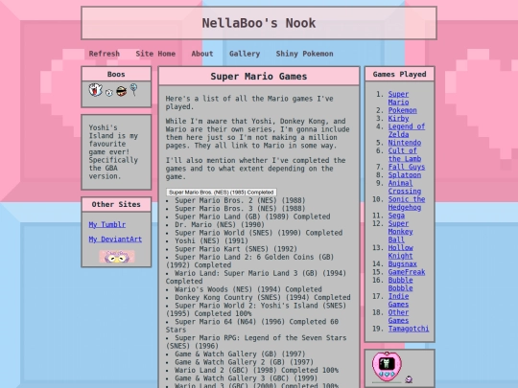Click the Boo wearing sunglasses icon
The width and height of the screenshot is (518, 388).
[121, 91]
